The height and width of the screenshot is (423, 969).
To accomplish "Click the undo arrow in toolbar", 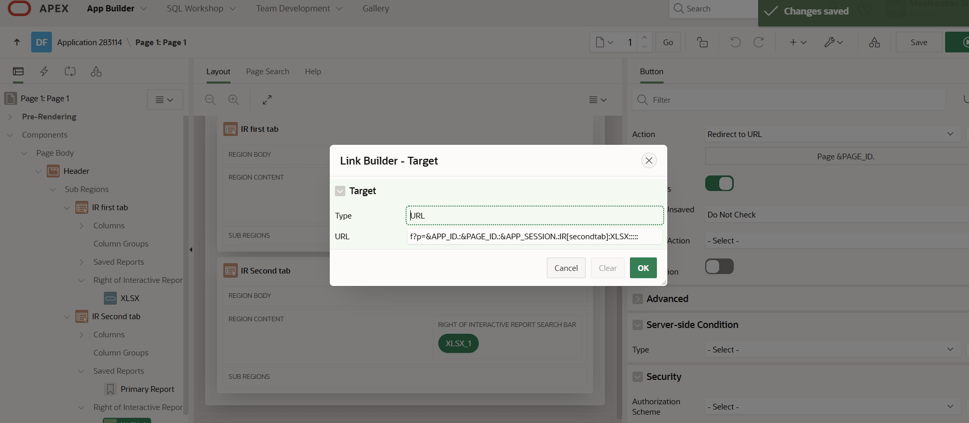I will (x=735, y=43).
